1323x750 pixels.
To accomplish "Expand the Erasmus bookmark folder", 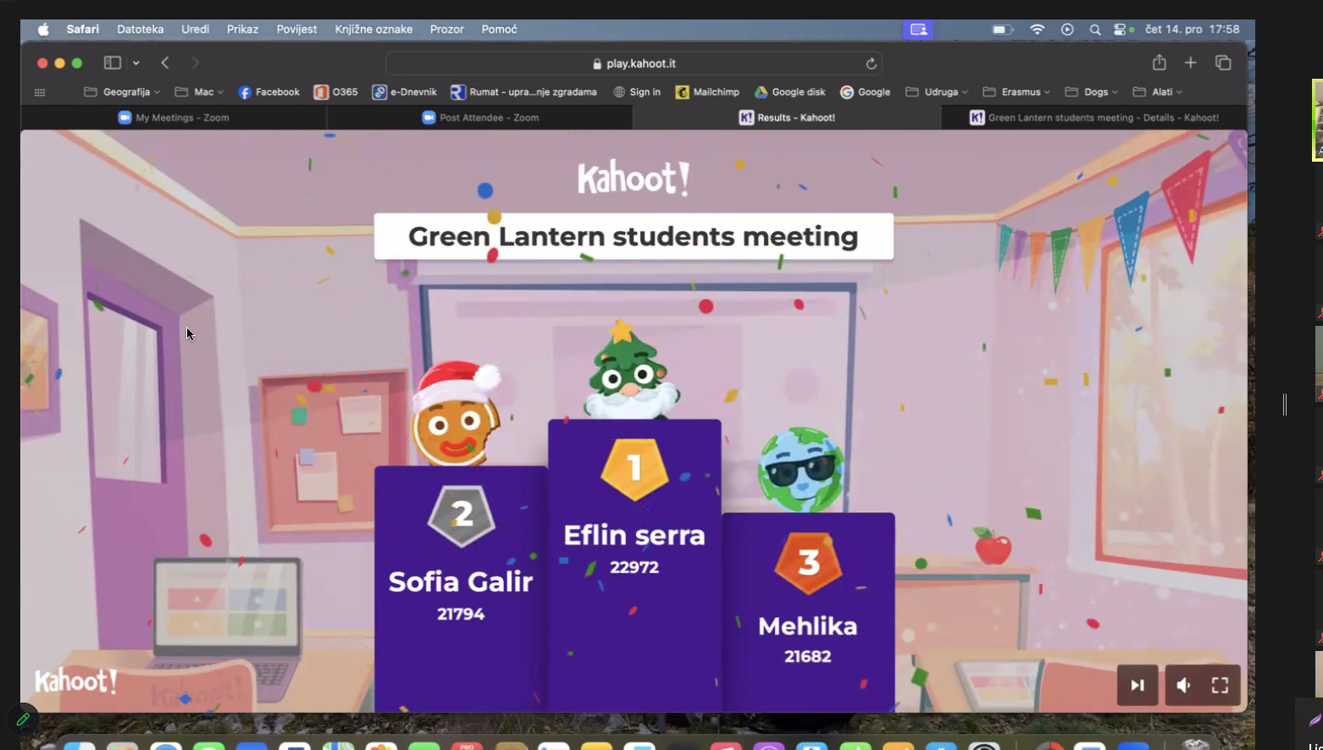I will coord(1016,92).
